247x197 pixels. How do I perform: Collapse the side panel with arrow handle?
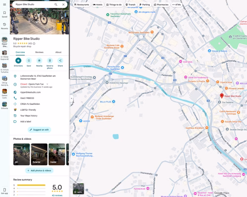tap(71, 98)
